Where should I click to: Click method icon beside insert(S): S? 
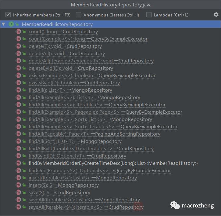(18, 185)
